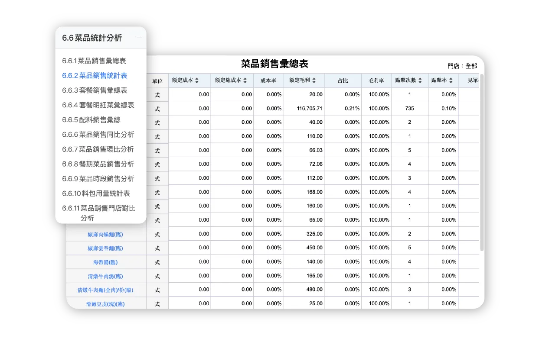Click the 單位 column header

click(157, 81)
